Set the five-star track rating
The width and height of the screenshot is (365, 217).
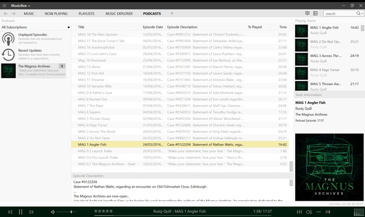[103, 211]
